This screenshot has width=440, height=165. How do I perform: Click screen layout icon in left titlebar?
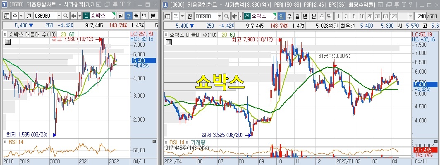click(99, 5)
